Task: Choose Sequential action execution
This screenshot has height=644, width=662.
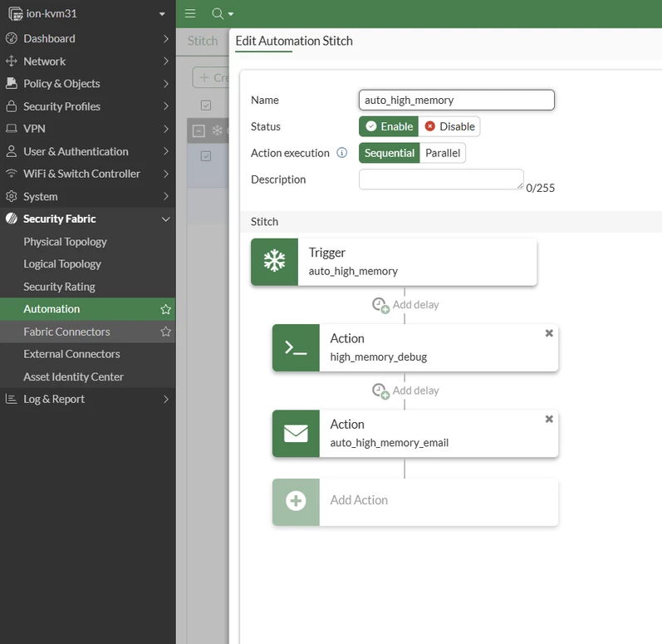Action: (390, 153)
